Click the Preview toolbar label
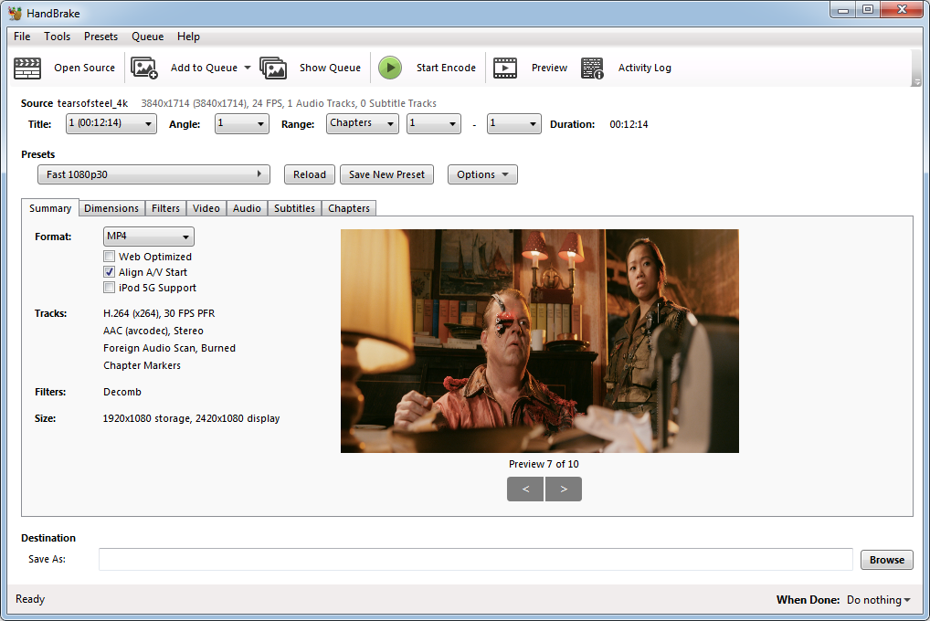The height and width of the screenshot is (621, 930). [549, 68]
